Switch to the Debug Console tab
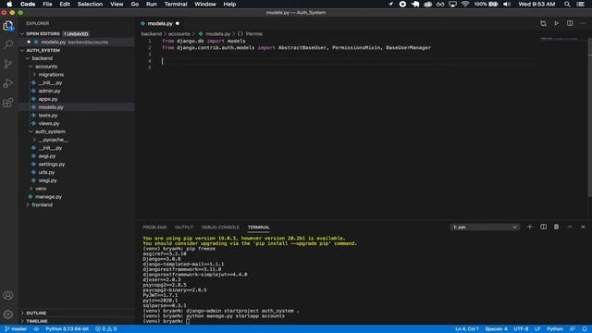 tap(220, 228)
